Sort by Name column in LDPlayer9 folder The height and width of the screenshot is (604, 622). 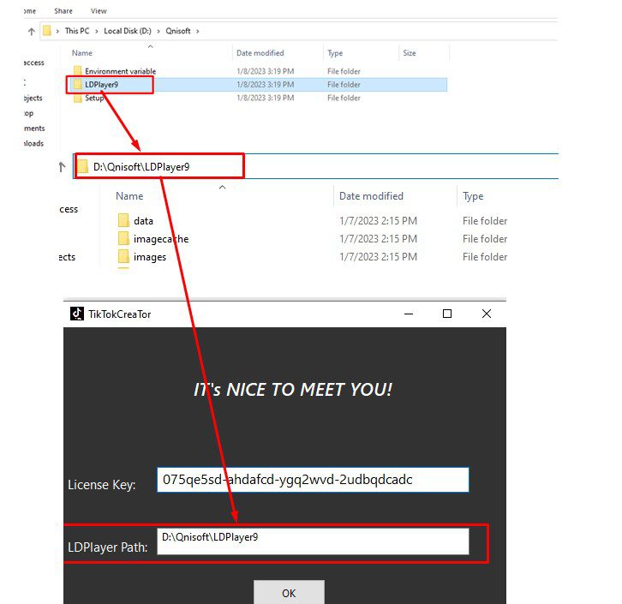129,196
